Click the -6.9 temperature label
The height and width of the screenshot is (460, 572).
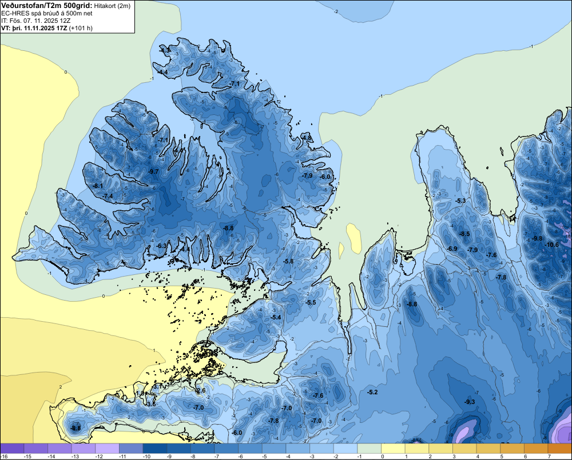[x=452, y=249]
